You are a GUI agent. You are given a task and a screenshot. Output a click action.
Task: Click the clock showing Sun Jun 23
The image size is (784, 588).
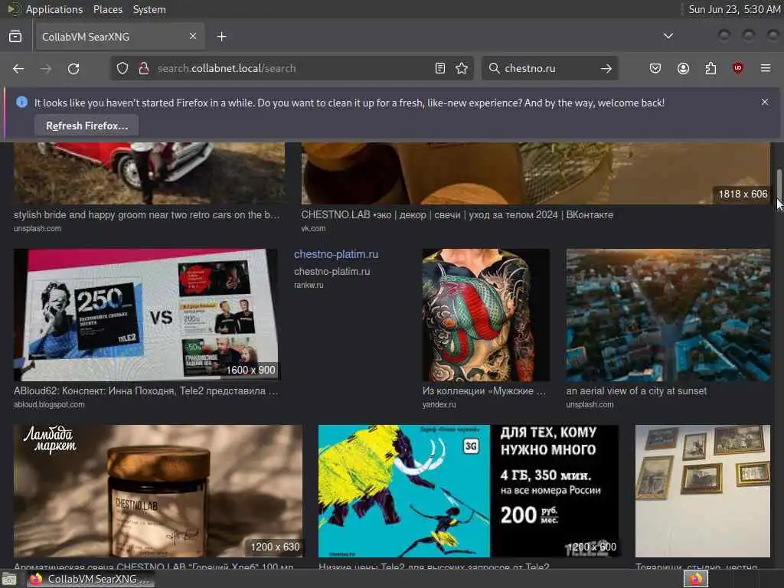click(734, 9)
